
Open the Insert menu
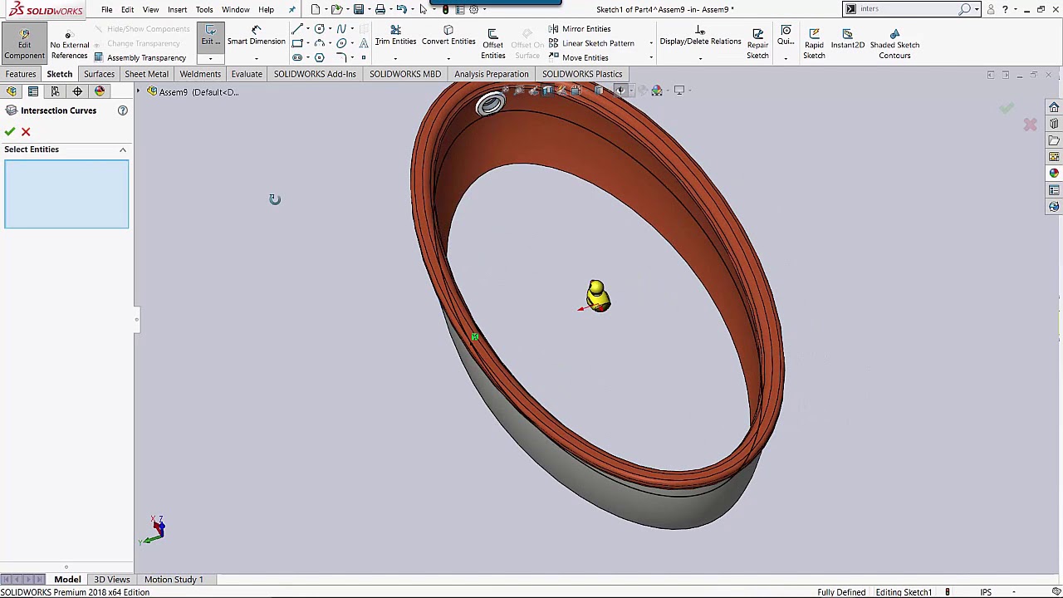(x=177, y=9)
